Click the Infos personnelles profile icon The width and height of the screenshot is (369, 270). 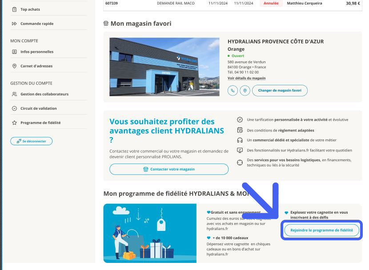click(x=14, y=52)
